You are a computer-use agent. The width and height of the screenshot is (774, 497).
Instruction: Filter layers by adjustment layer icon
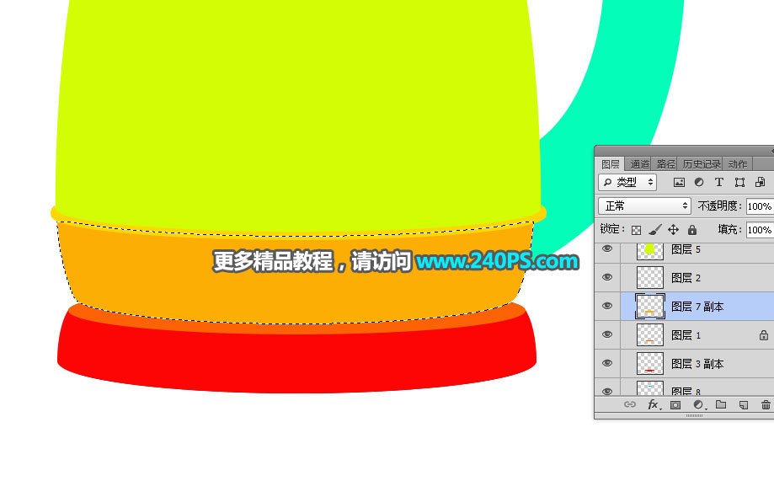tap(699, 183)
